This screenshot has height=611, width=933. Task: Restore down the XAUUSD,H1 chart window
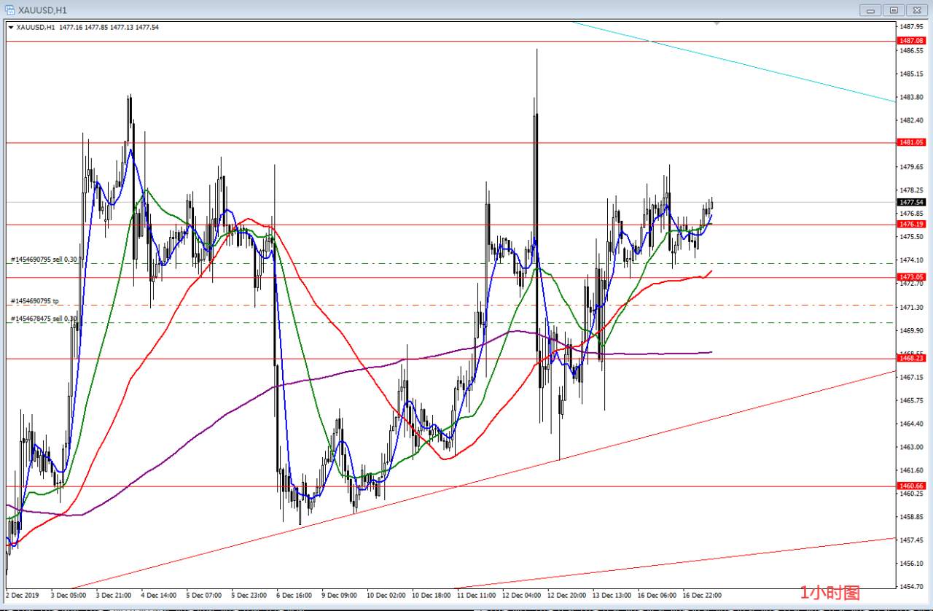tap(894, 10)
